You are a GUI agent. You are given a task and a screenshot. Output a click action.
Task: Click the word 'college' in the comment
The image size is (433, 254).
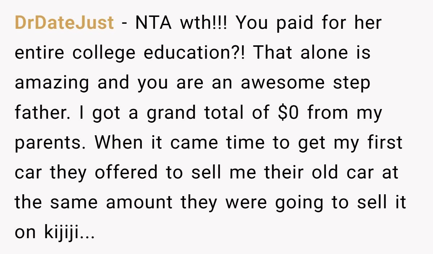pyautogui.click(x=104, y=53)
